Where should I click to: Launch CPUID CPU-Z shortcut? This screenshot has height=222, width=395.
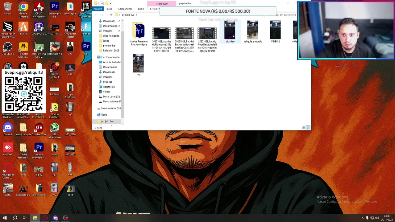39,29
